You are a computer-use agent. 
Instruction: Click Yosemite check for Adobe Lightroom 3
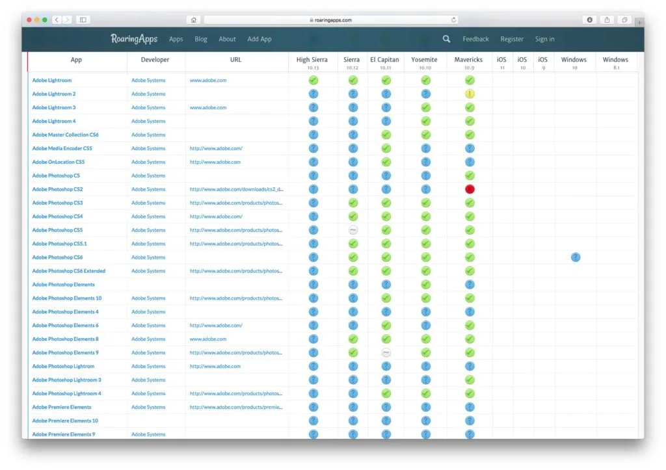pyautogui.click(x=425, y=107)
